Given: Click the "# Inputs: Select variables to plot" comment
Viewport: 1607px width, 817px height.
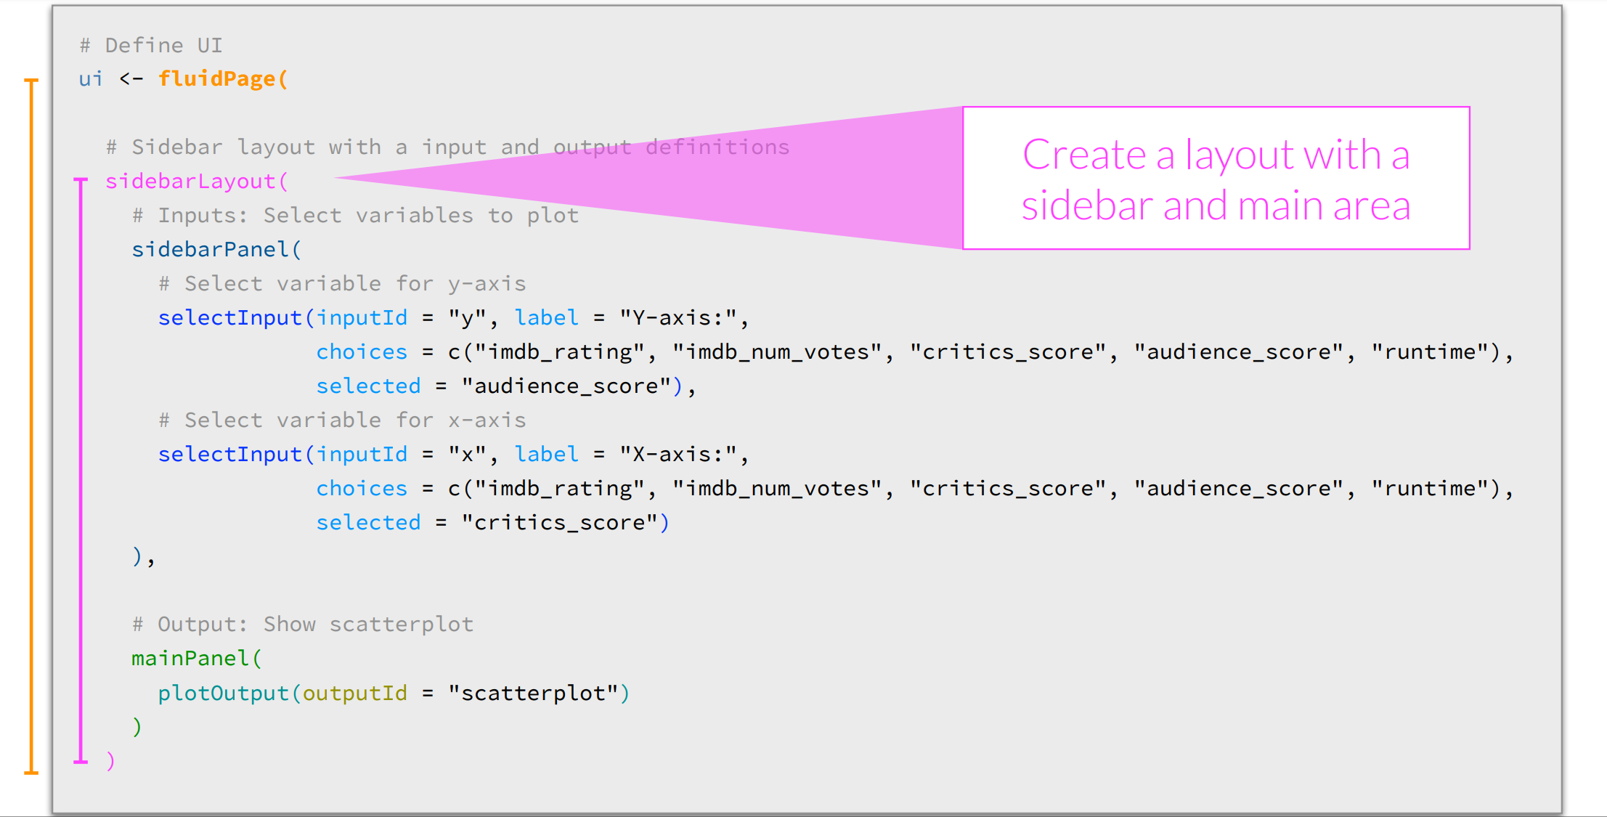Looking at the screenshot, I should 356,215.
